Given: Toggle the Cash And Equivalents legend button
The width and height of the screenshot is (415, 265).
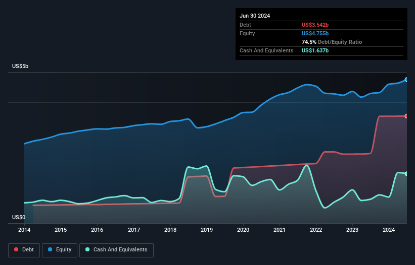Looking at the screenshot, I should [116, 250].
